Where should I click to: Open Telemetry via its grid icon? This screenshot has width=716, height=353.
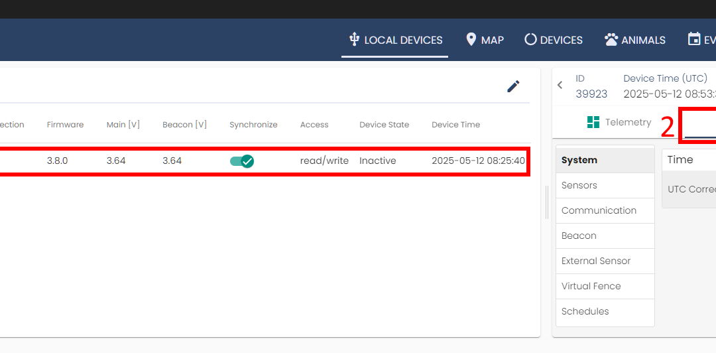[x=593, y=122]
